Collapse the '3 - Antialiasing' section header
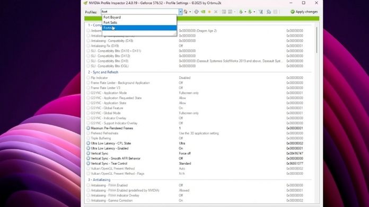Screen dimensions: 369x207 point(99,180)
